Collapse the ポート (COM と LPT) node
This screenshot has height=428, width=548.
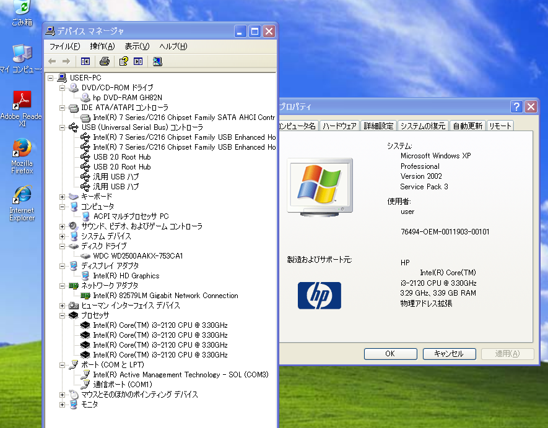[x=62, y=365]
